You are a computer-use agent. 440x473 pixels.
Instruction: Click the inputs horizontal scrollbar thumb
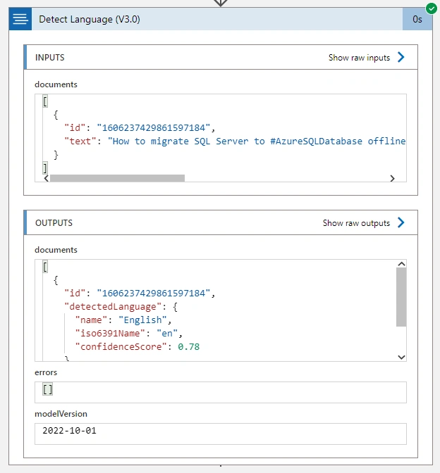(x=117, y=178)
